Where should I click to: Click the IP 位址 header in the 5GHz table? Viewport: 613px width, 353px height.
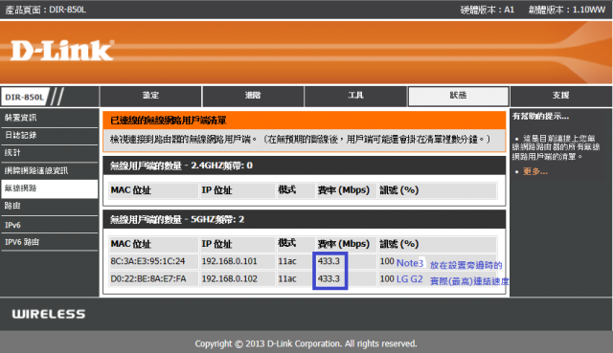tap(217, 244)
